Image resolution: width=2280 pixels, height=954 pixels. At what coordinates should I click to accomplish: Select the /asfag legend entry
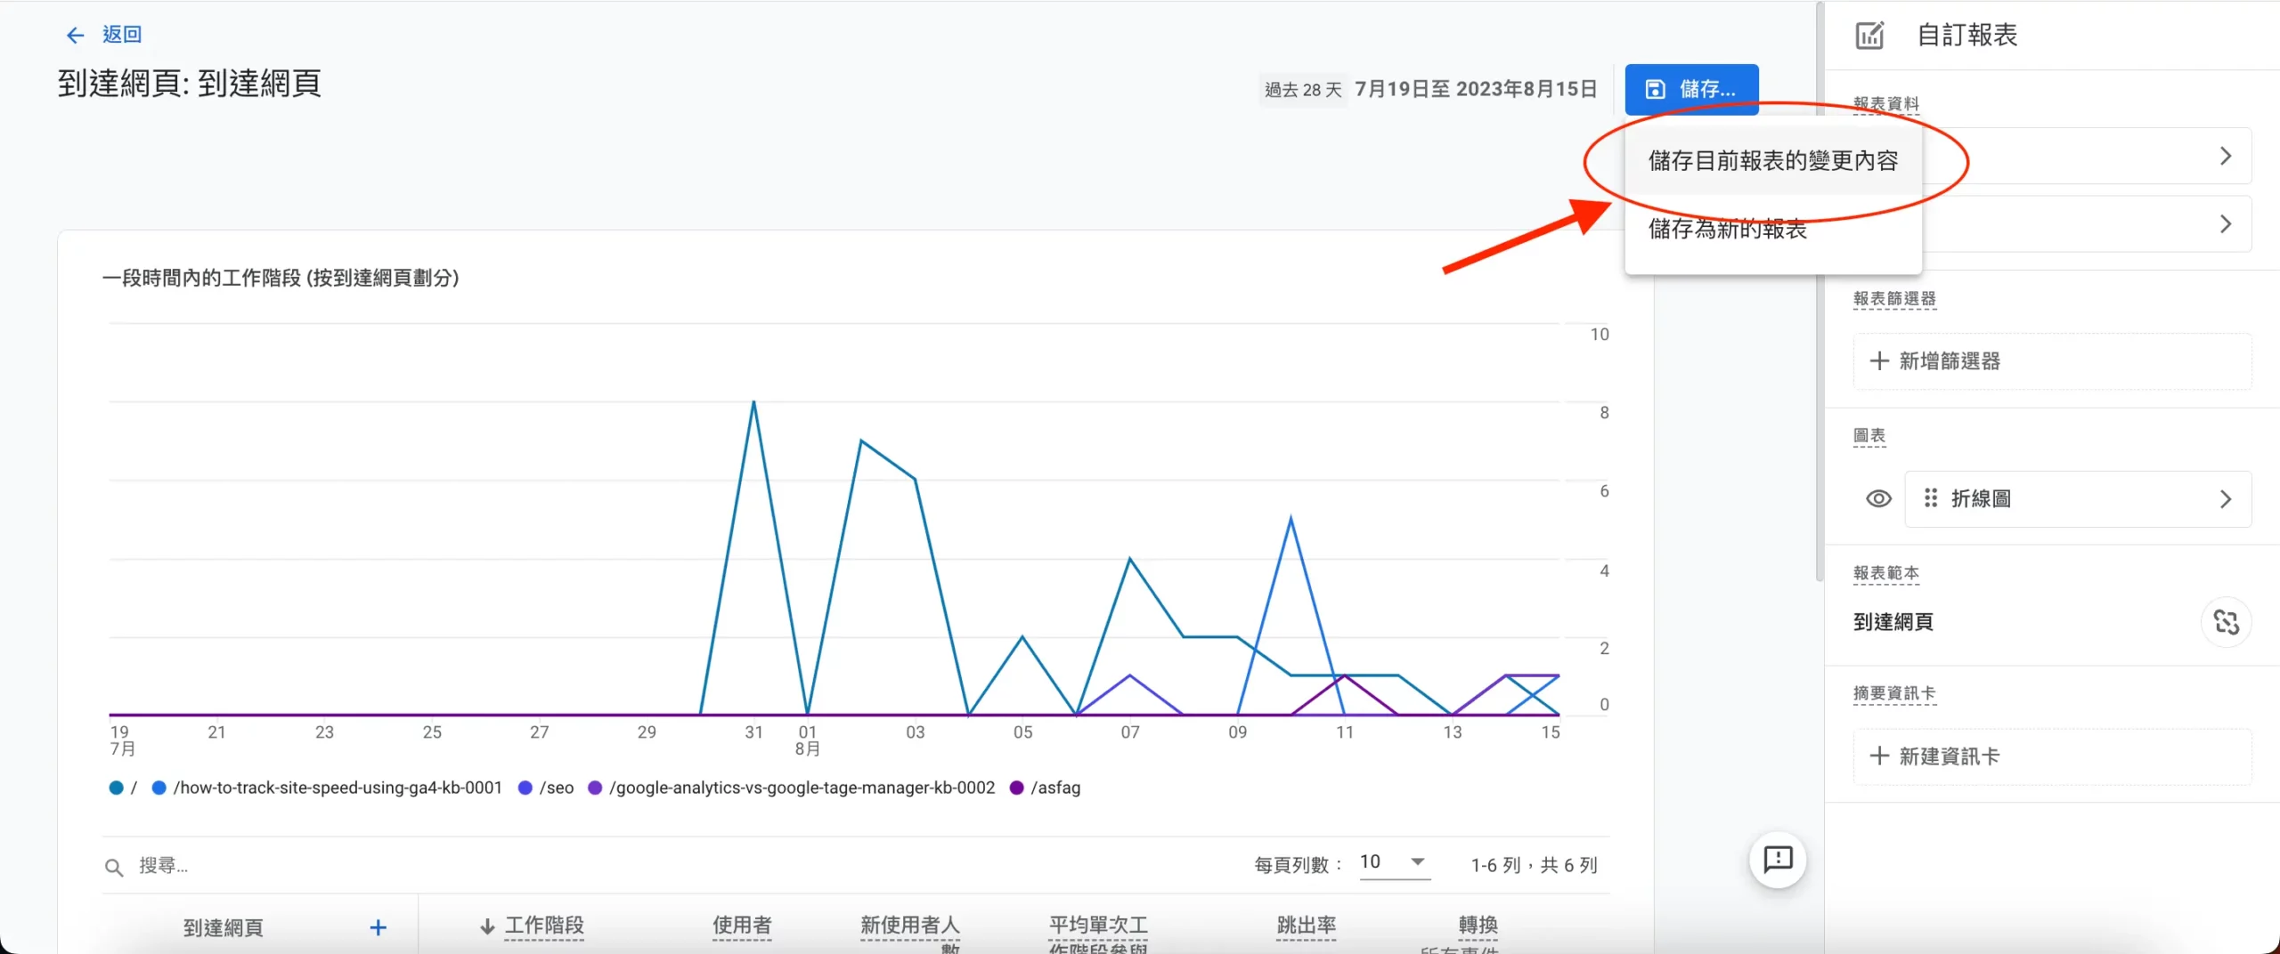[1046, 788]
